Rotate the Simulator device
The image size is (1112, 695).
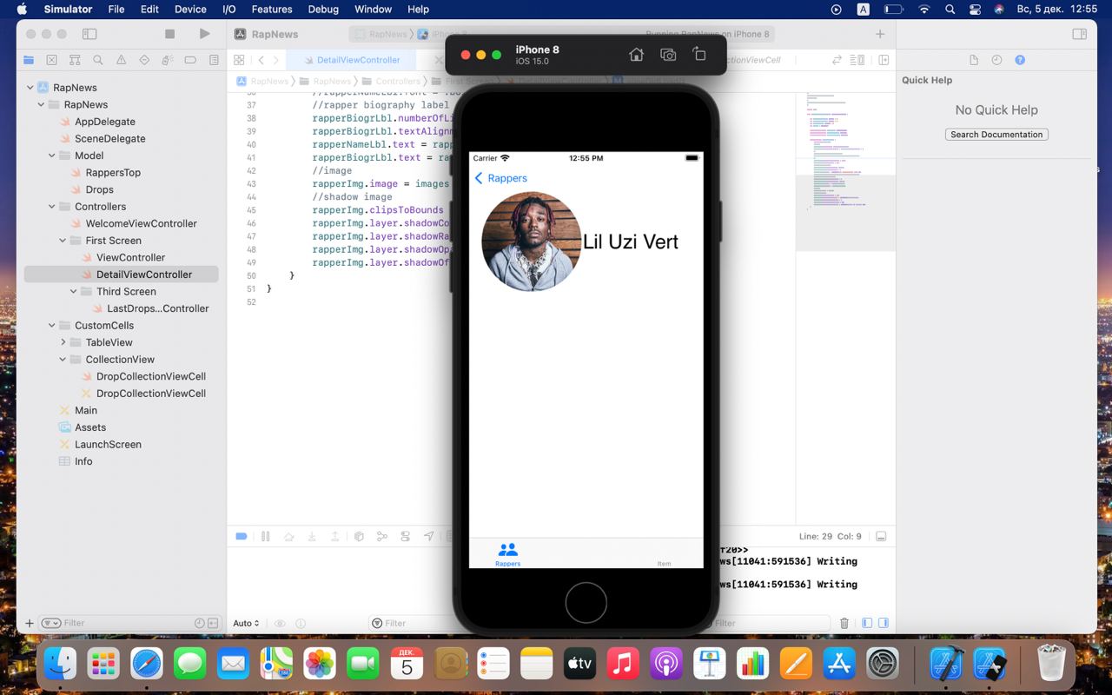699,54
